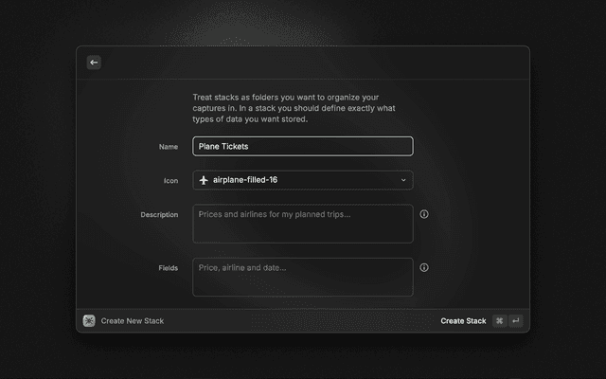Viewport: 606px width, 379px height.
Task: Click the back arrow button
Action: click(94, 63)
